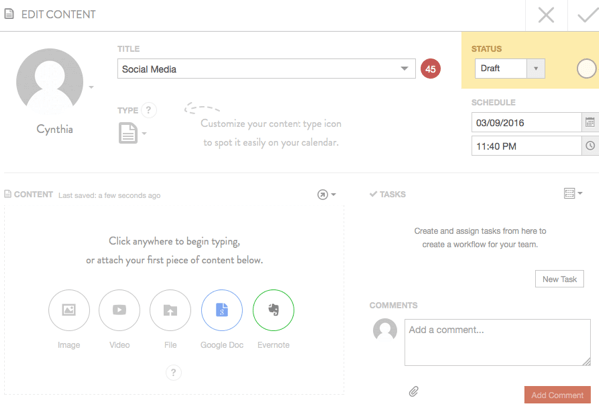Open the Draft status dropdown
This screenshot has width=599, height=409.
tap(510, 69)
